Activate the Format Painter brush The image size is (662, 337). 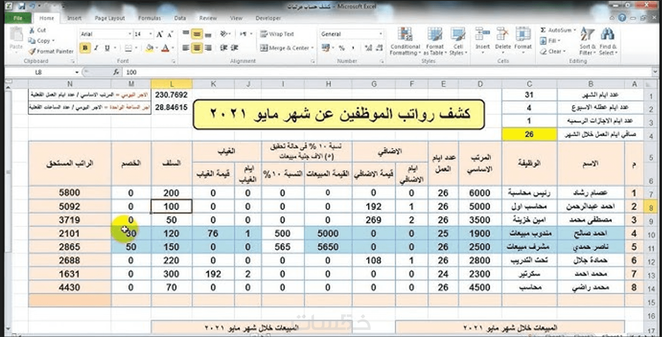click(32, 51)
